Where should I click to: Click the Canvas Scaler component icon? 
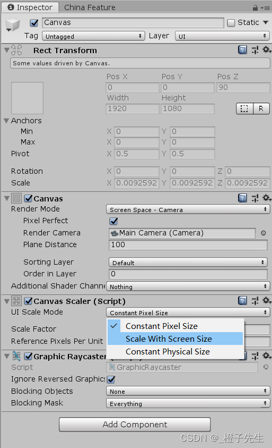tap(16, 301)
